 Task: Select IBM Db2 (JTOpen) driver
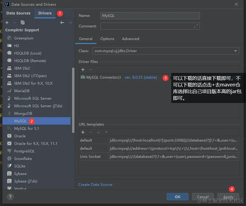pos(36,76)
